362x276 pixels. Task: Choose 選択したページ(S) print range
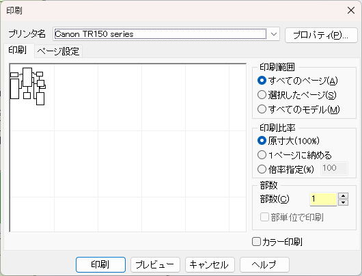point(262,95)
